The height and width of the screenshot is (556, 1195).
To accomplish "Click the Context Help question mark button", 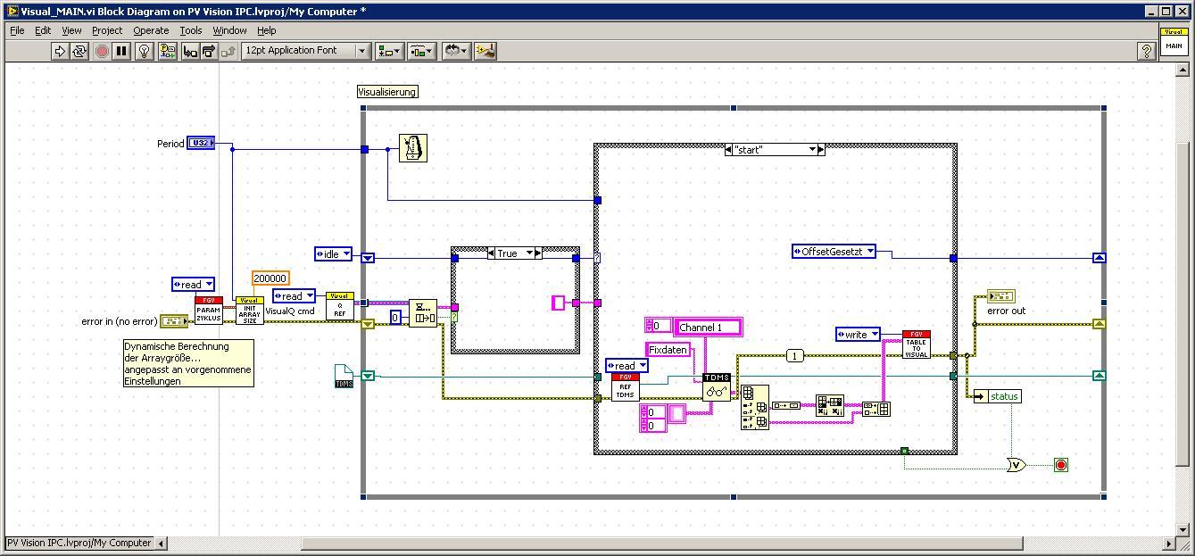I will pyautogui.click(x=1147, y=51).
